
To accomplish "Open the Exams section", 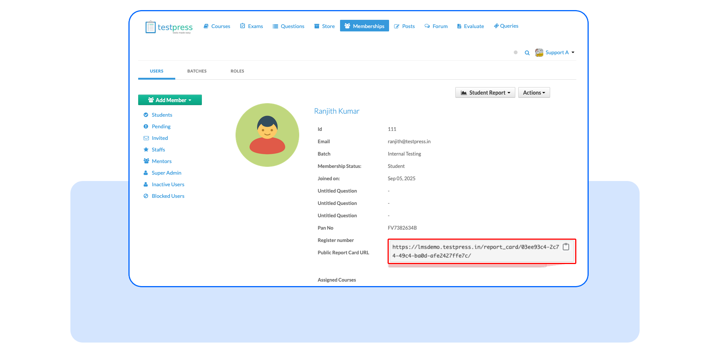I will [252, 26].
